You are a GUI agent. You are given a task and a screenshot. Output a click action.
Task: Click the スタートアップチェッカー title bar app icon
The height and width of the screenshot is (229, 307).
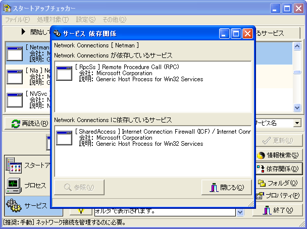coord(7,8)
